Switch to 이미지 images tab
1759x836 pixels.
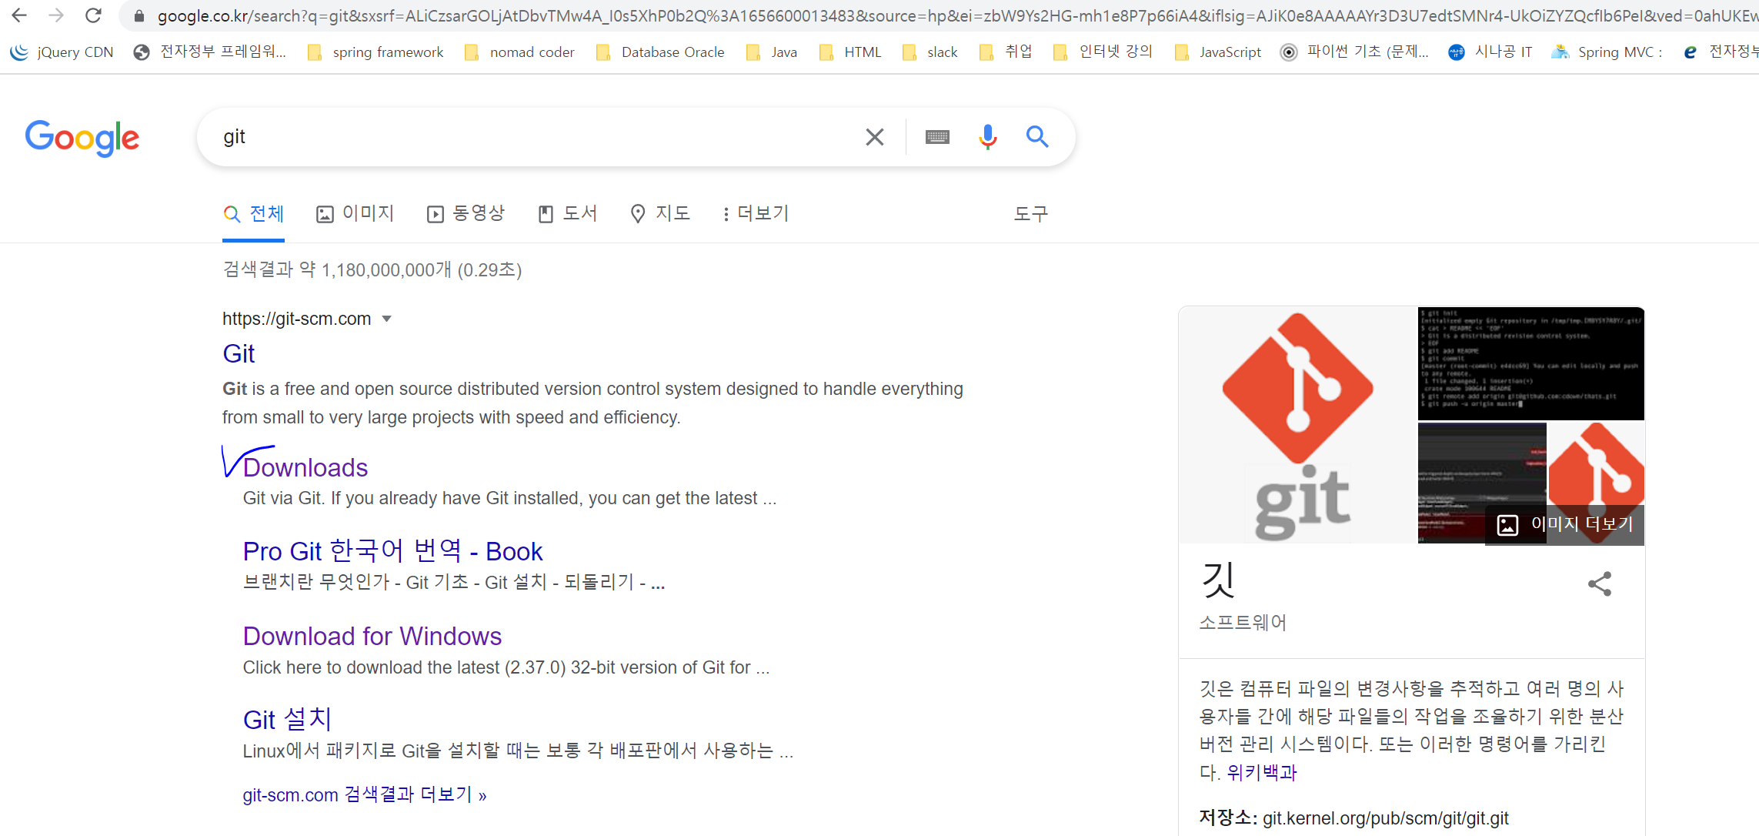[x=355, y=213]
